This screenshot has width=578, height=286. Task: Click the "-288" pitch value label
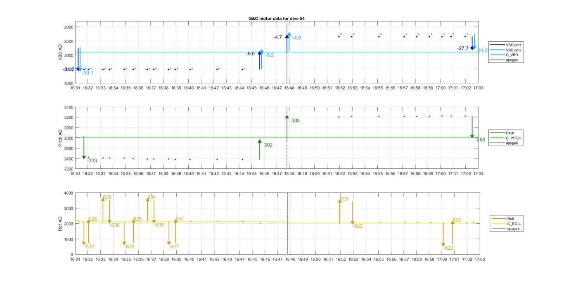[x=480, y=140]
